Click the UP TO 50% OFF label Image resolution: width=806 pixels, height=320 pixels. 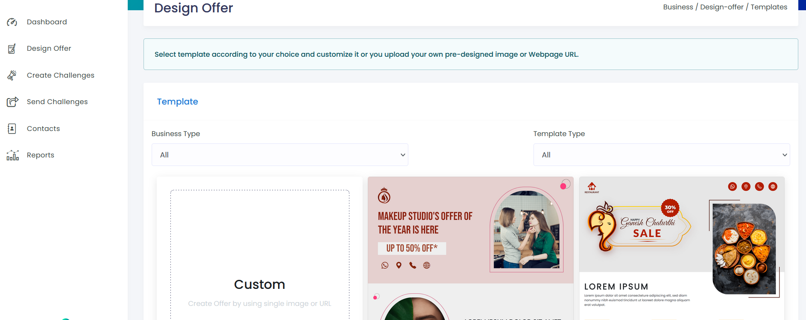tap(412, 248)
